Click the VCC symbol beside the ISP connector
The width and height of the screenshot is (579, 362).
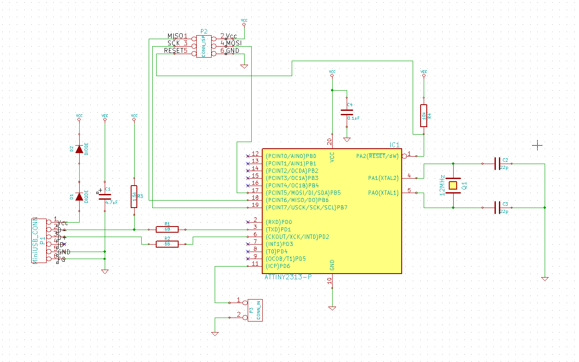(x=244, y=22)
